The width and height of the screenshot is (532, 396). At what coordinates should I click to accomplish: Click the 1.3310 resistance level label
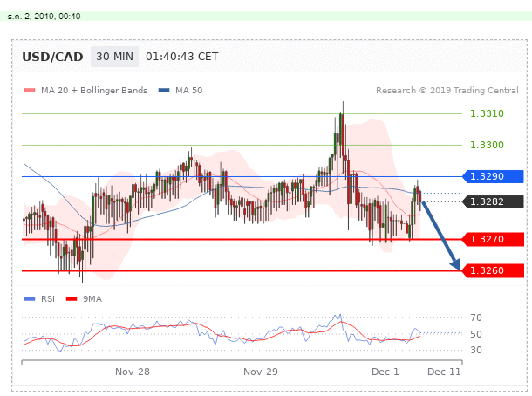(x=487, y=113)
